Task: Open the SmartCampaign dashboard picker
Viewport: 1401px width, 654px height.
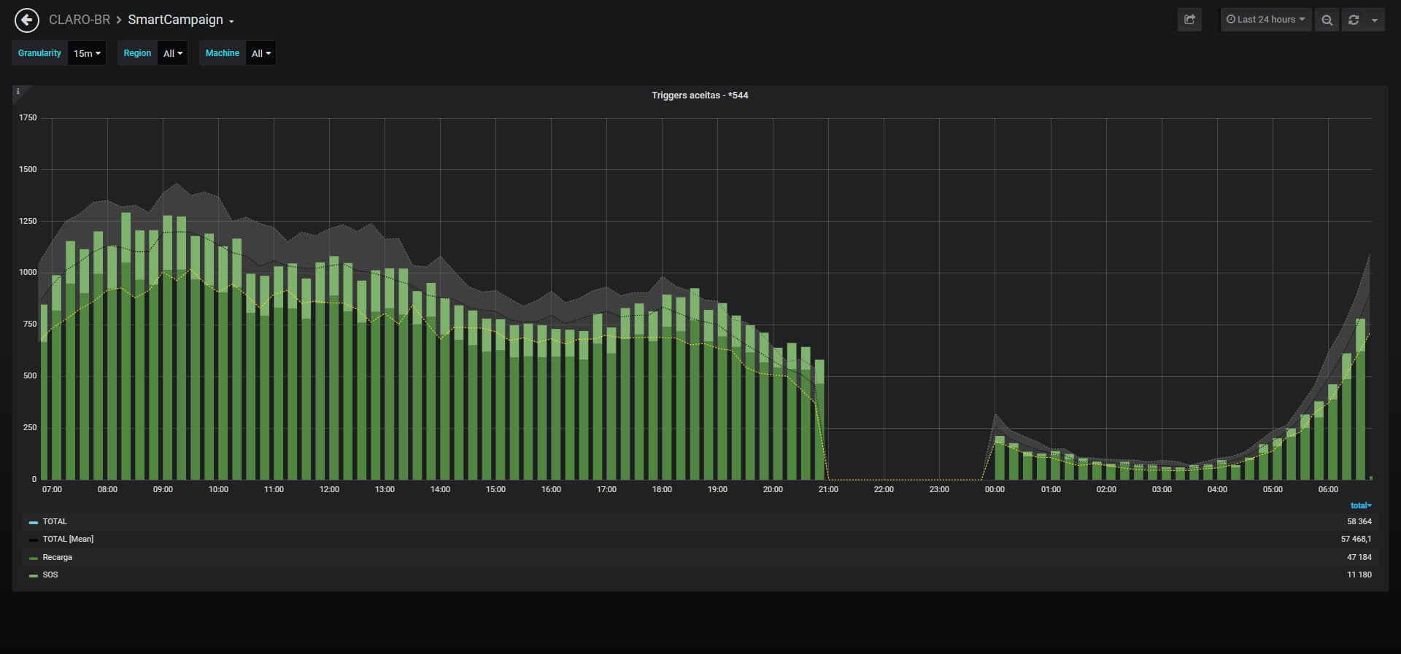Action: coord(181,20)
